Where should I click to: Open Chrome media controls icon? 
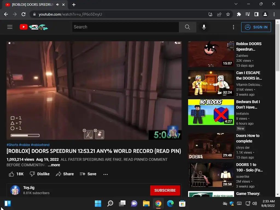point(248,14)
